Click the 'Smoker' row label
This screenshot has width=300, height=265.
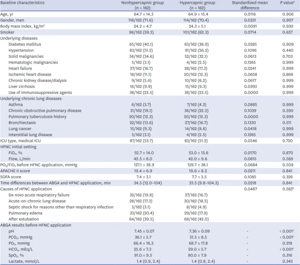click(x=7, y=32)
